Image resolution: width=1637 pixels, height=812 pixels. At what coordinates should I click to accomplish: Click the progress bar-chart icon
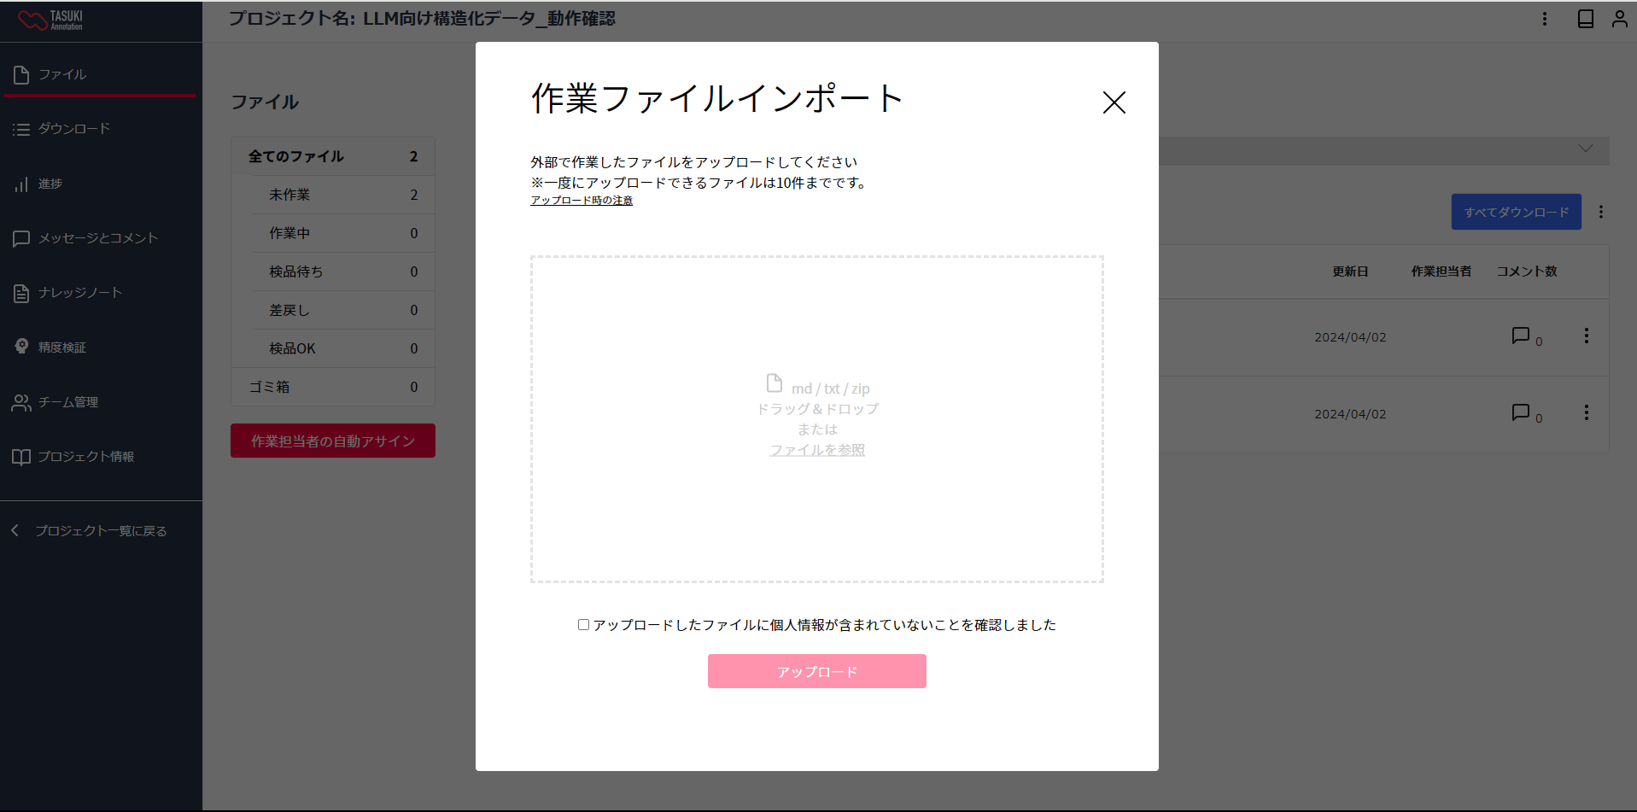point(21,184)
